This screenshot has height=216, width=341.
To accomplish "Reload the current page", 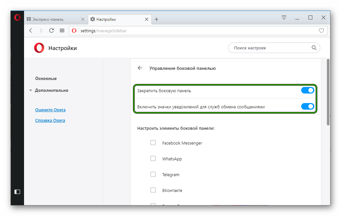I will coord(51,30).
